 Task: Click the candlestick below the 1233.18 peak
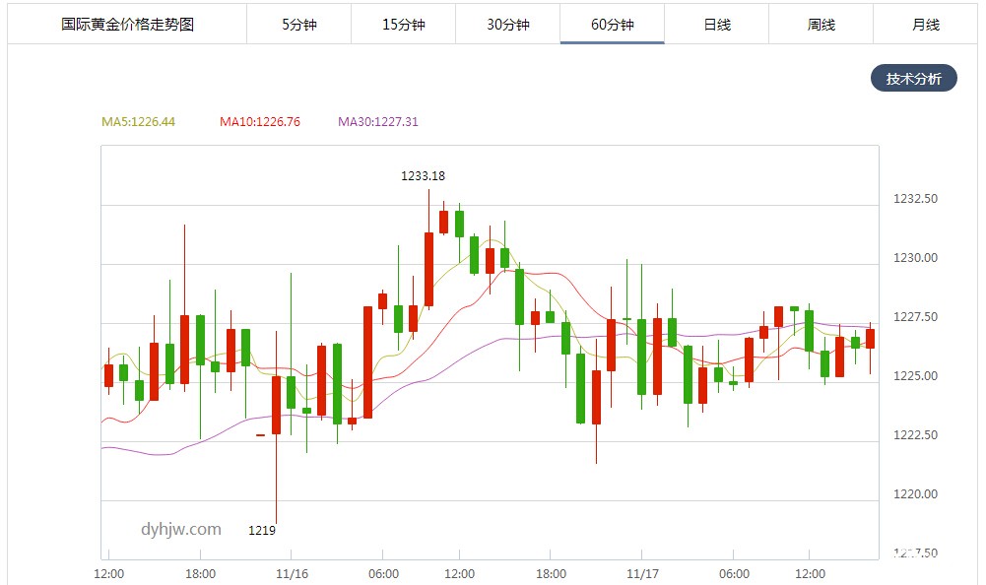[x=428, y=268]
